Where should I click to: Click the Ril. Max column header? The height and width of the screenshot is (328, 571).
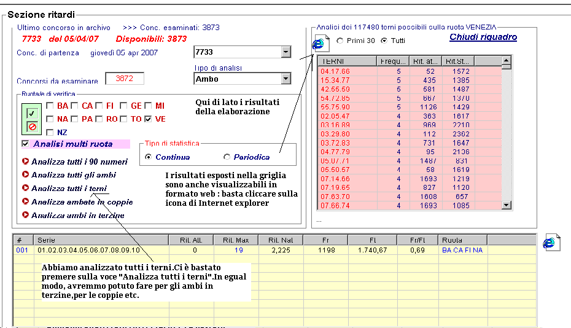click(x=235, y=240)
